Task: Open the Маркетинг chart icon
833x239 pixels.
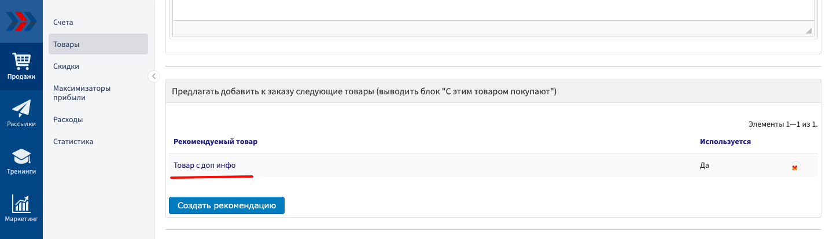Action: [x=21, y=204]
